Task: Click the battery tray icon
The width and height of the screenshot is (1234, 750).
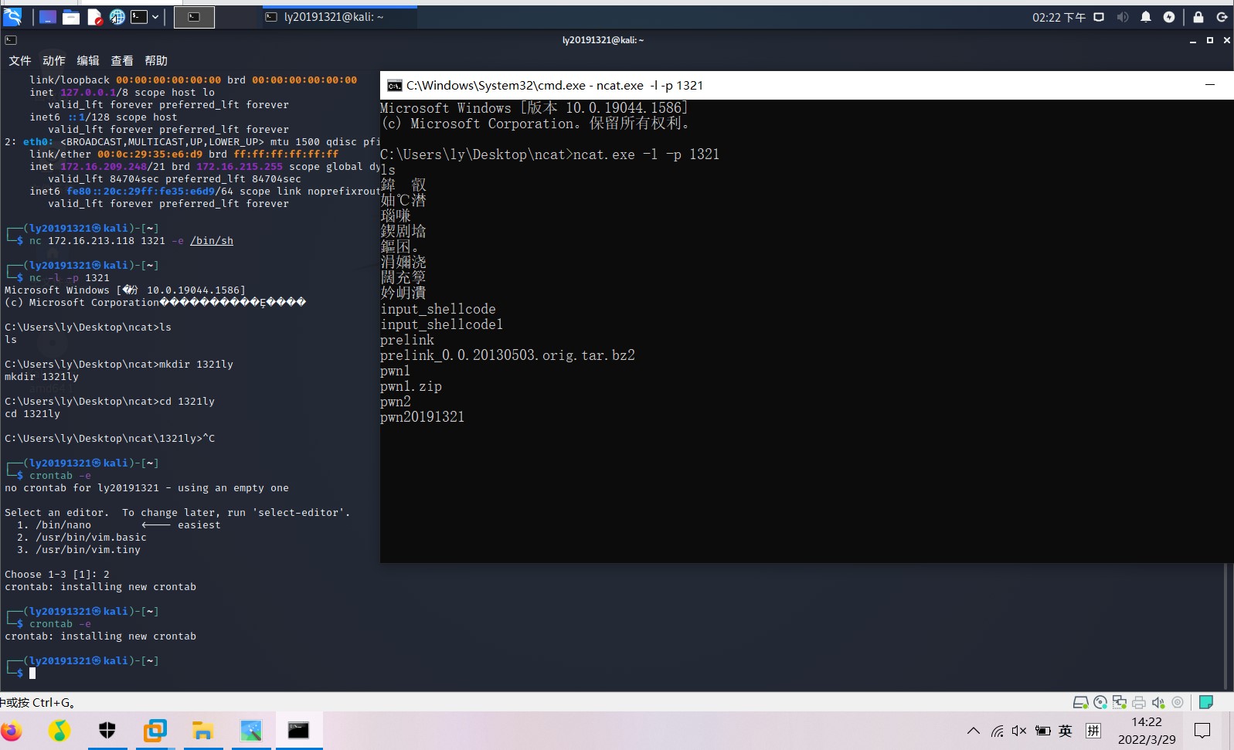Action: click(1043, 731)
